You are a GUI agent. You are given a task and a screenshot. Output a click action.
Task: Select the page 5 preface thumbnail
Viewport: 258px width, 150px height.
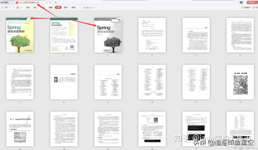[x=196, y=35]
